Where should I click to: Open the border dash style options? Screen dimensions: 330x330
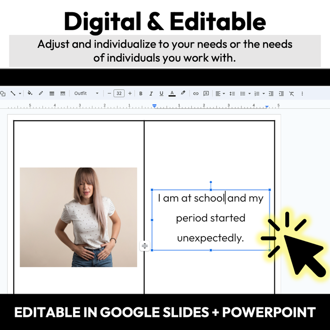[x=63, y=93]
